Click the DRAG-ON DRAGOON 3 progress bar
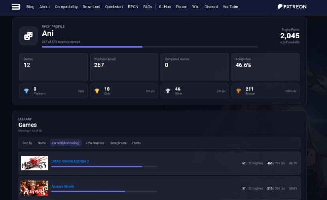 coord(104,166)
